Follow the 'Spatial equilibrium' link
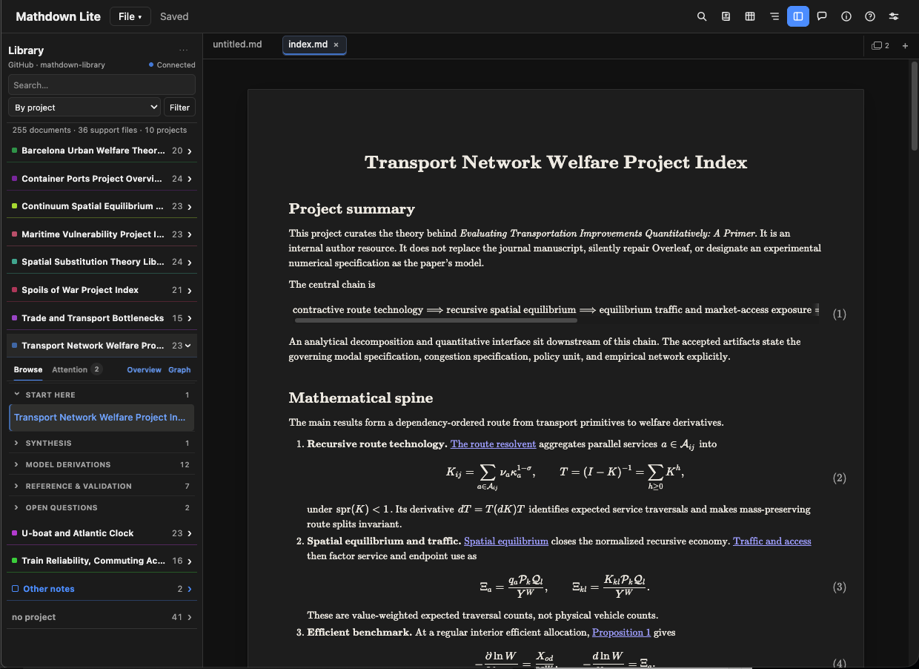The image size is (919, 669). coord(505,541)
